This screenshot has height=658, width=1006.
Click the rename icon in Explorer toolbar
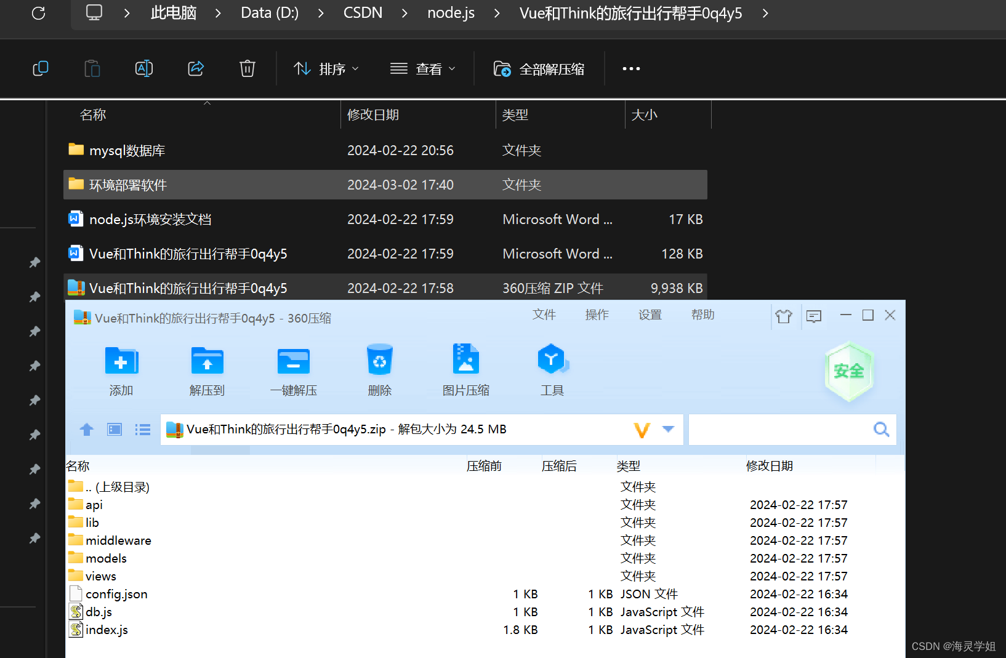click(x=143, y=68)
